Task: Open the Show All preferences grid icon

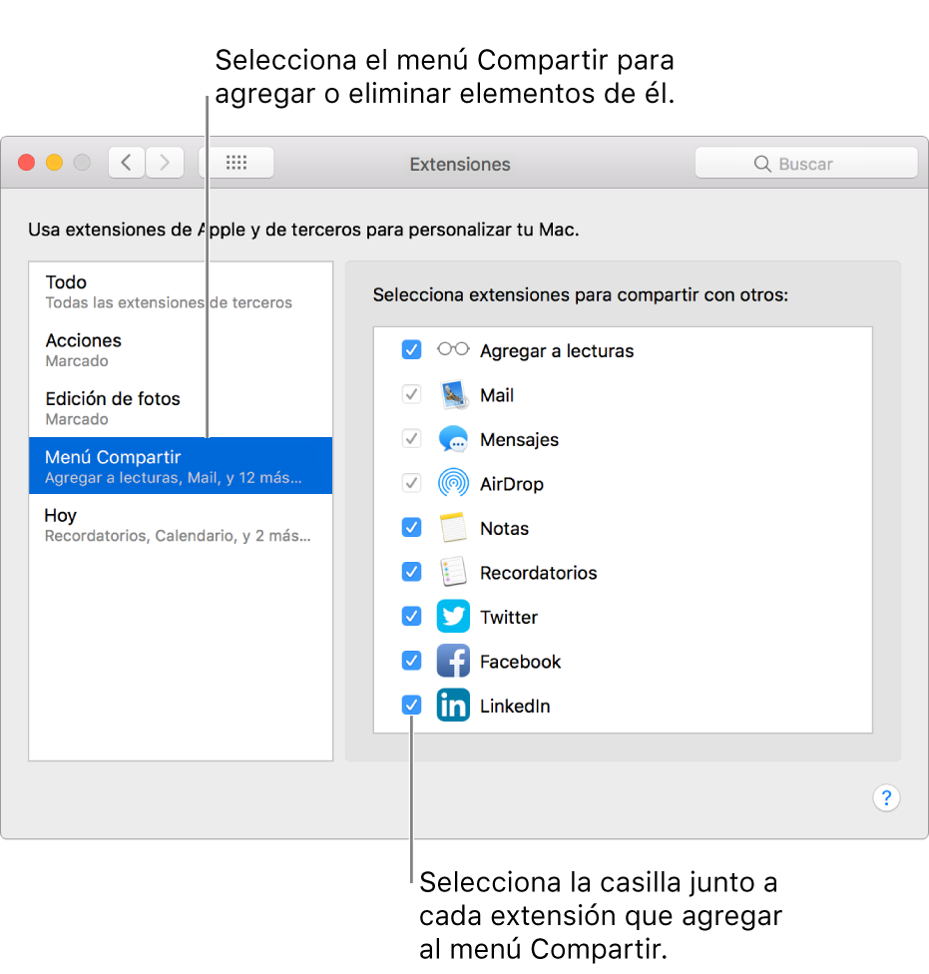Action: click(235, 162)
